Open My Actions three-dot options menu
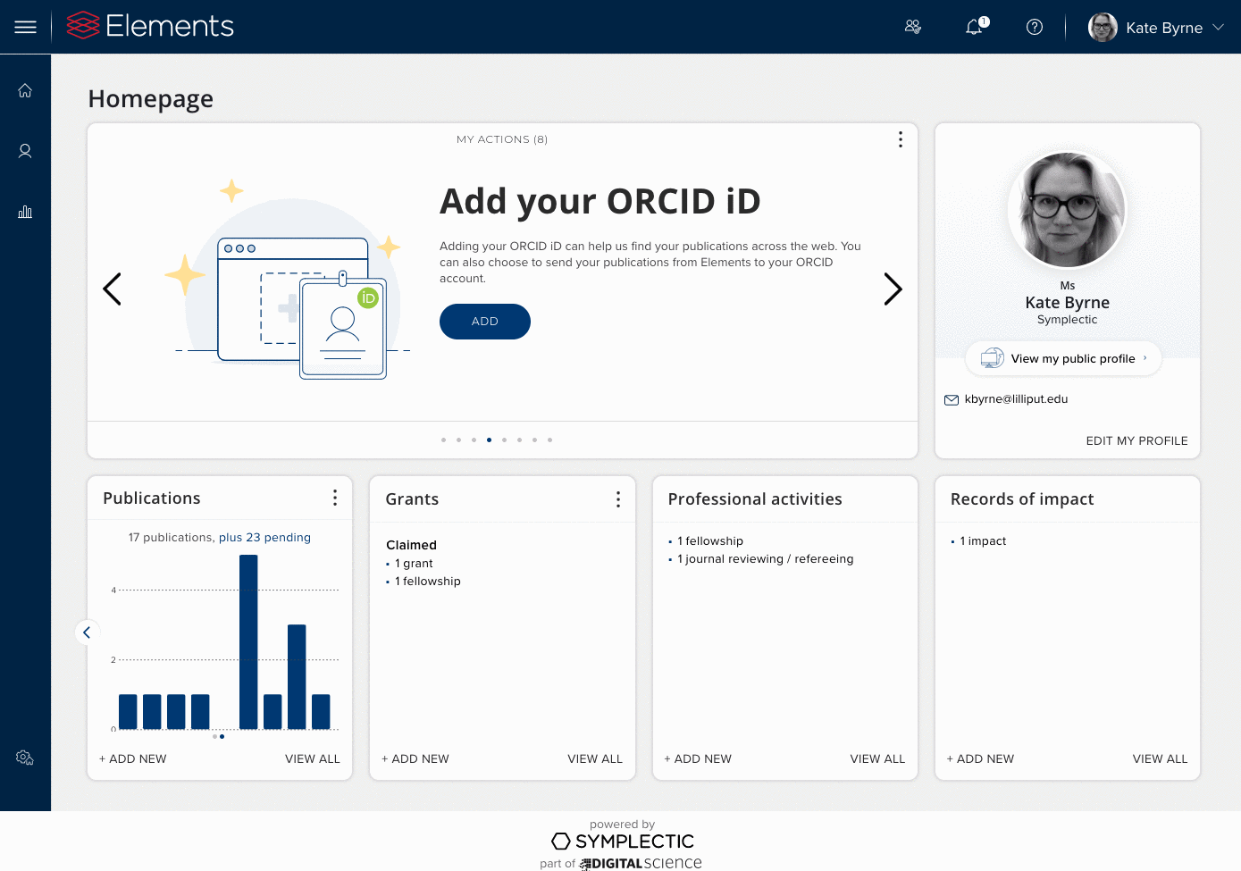The width and height of the screenshot is (1241, 871). [900, 139]
